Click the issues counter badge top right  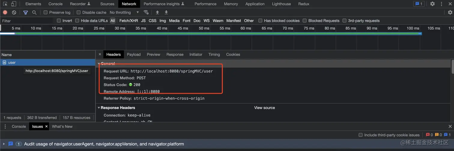(x=419, y=4)
